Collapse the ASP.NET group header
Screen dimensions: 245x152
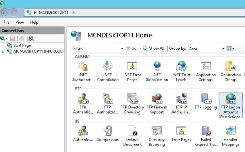pyautogui.click(x=82, y=56)
